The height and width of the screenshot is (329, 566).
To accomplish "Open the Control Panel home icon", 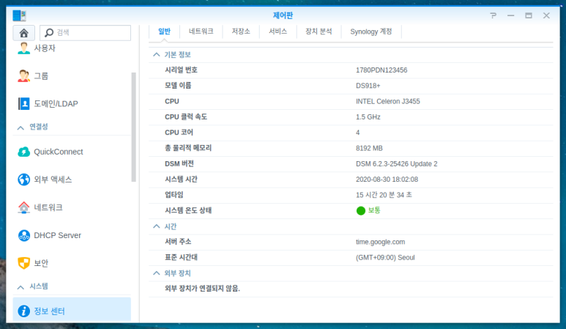I will (24, 33).
